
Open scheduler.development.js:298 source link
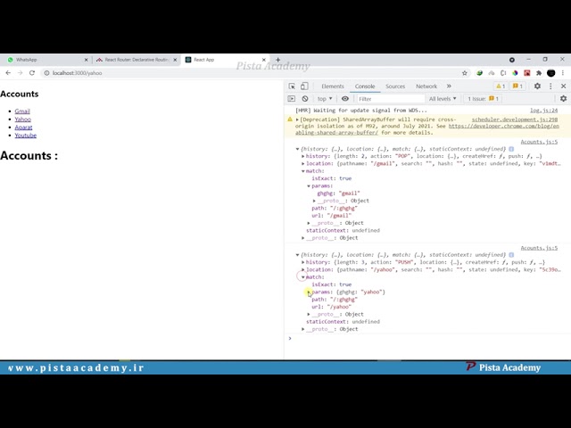tap(515, 119)
